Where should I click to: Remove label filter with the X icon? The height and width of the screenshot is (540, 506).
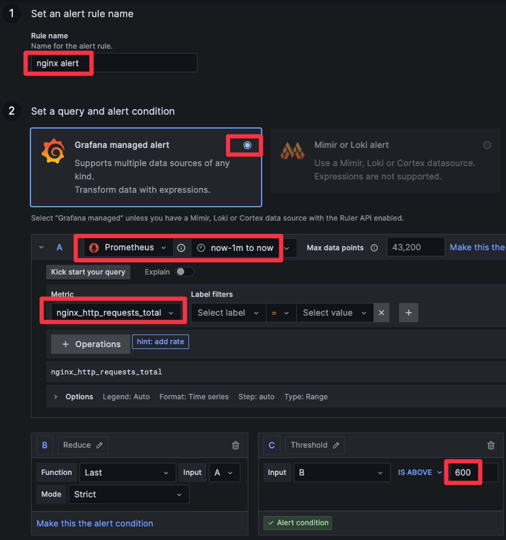[382, 313]
